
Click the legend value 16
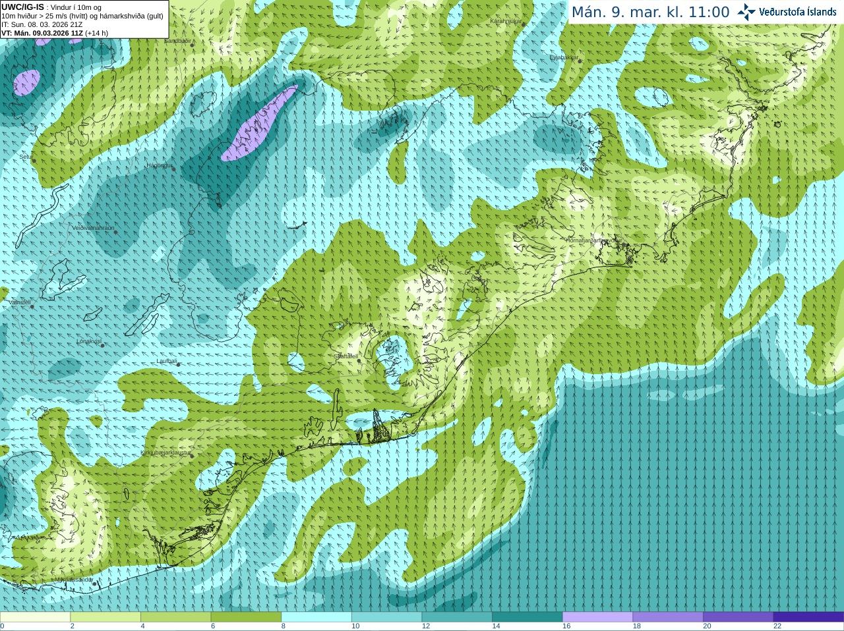tap(566, 626)
